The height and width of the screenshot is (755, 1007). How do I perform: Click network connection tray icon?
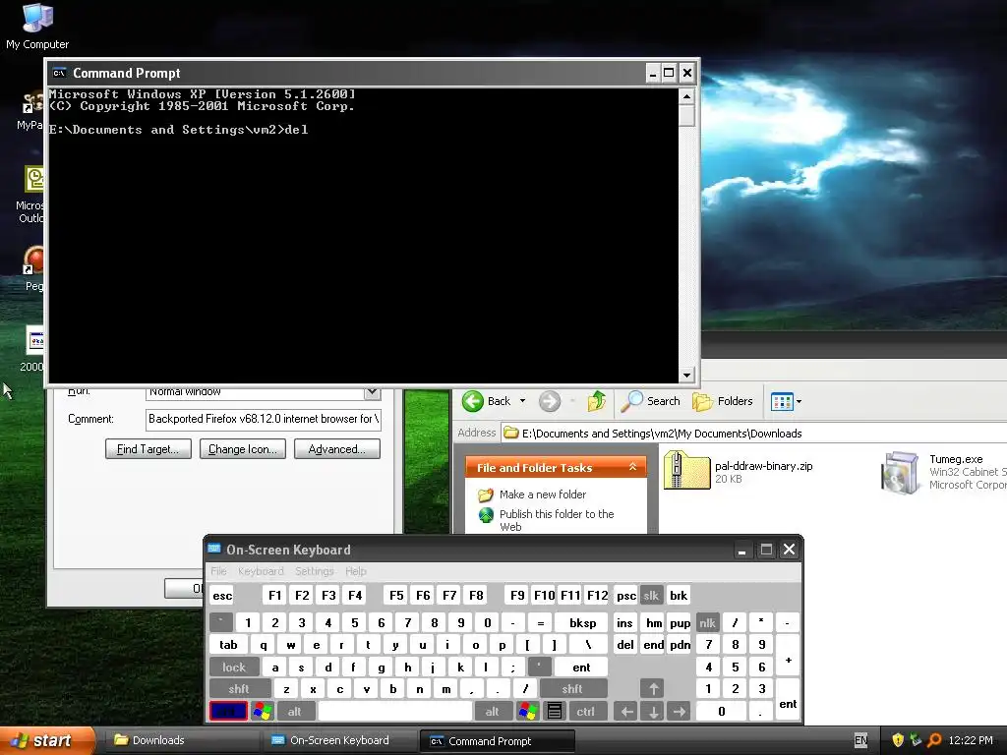coord(916,740)
